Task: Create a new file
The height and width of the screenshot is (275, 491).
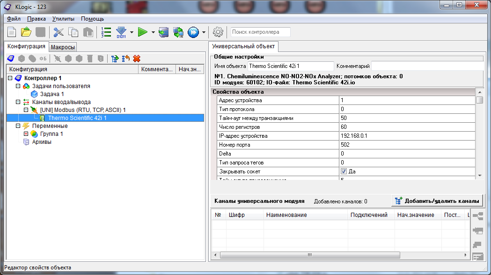Action: (x=11, y=32)
